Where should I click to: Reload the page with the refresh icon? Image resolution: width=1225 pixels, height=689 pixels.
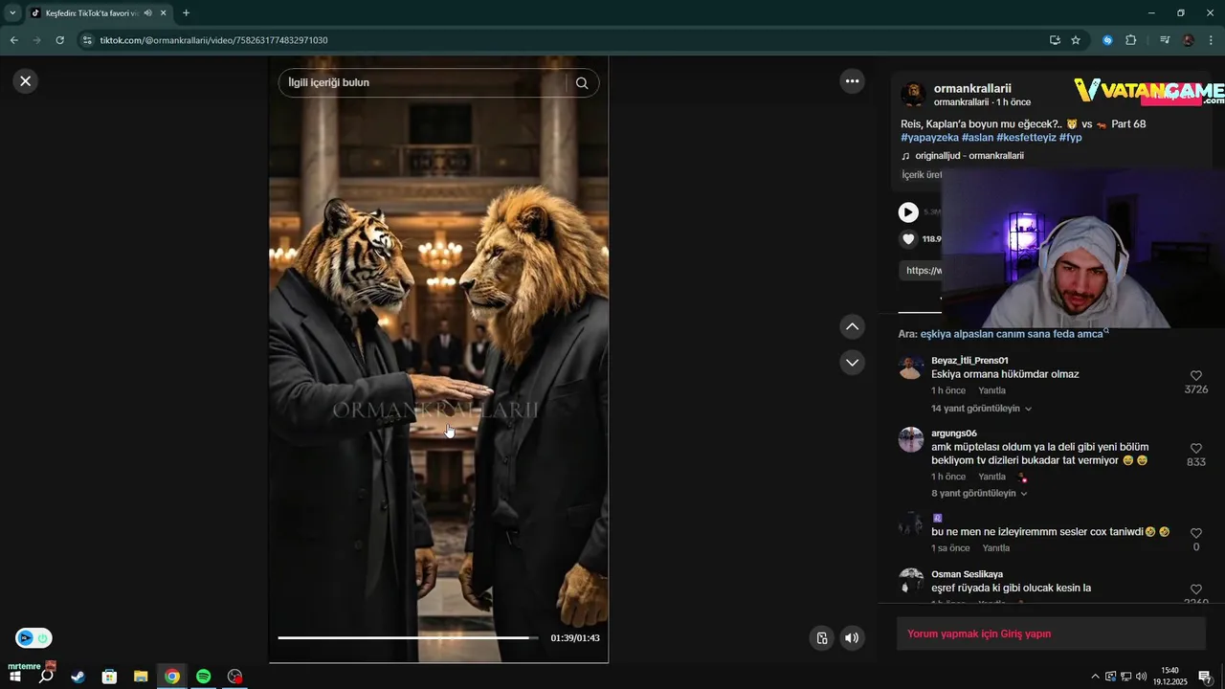[60, 40]
